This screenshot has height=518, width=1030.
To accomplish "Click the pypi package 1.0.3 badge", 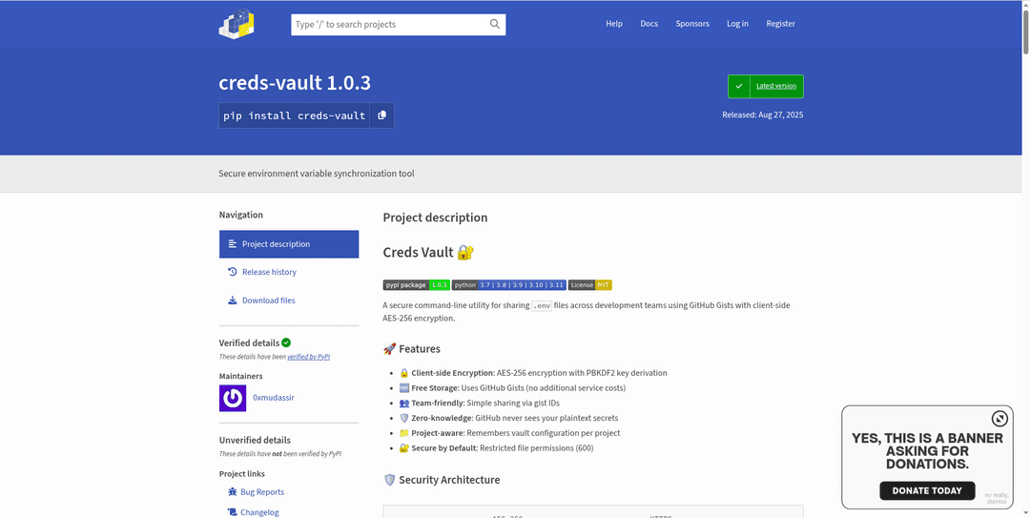I will tap(417, 284).
